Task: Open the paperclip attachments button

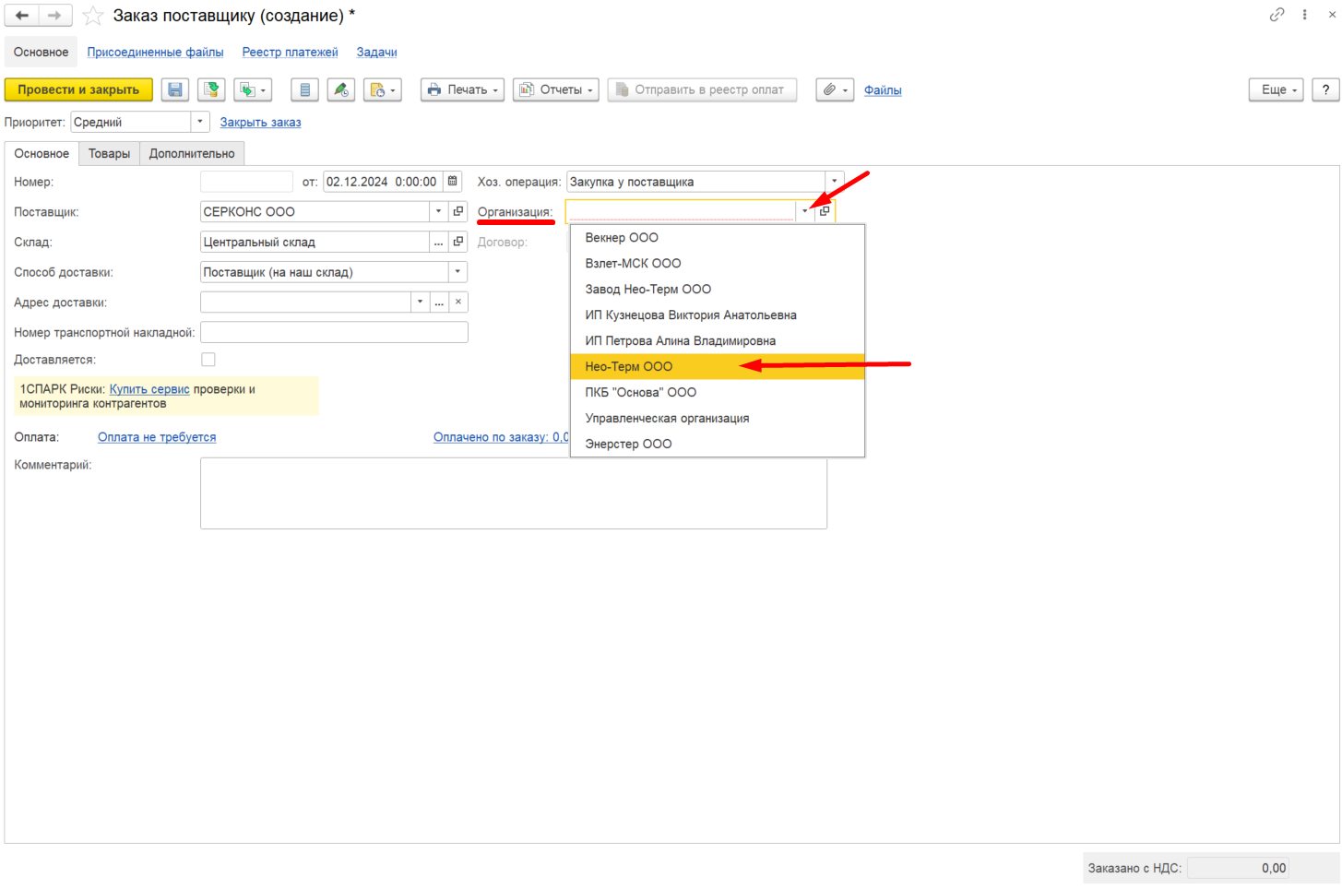Action: 835,89
